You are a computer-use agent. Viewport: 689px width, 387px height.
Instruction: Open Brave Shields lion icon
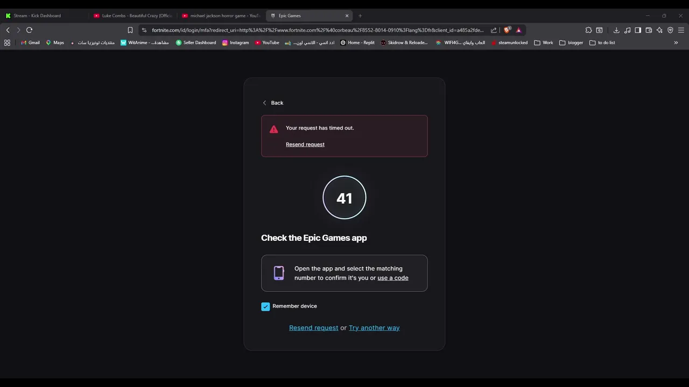click(x=507, y=30)
